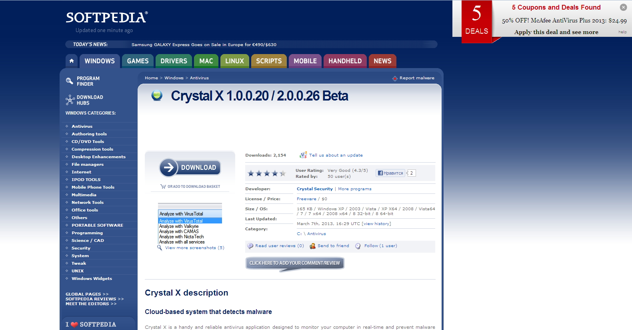Image resolution: width=632 pixels, height=330 pixels.
Task: Click Tell us about an update
Action: click(336, 155)
